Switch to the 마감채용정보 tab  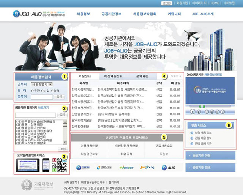113,76
